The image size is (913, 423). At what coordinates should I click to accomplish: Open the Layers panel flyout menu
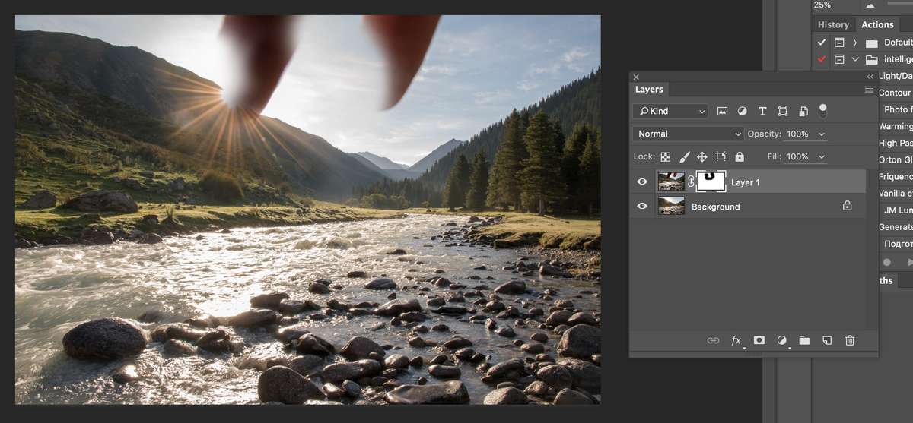click(869, 90)
